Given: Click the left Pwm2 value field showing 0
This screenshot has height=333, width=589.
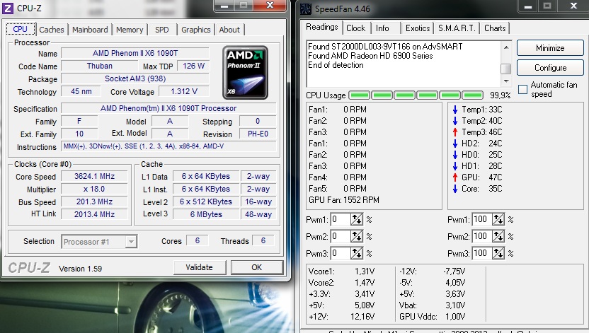Looking at the screenshot, I should point(341,236).
